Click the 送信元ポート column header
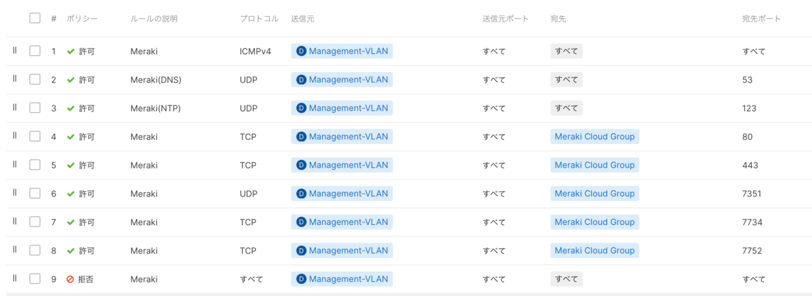812x296 pixels. click(x=505, y=19)
